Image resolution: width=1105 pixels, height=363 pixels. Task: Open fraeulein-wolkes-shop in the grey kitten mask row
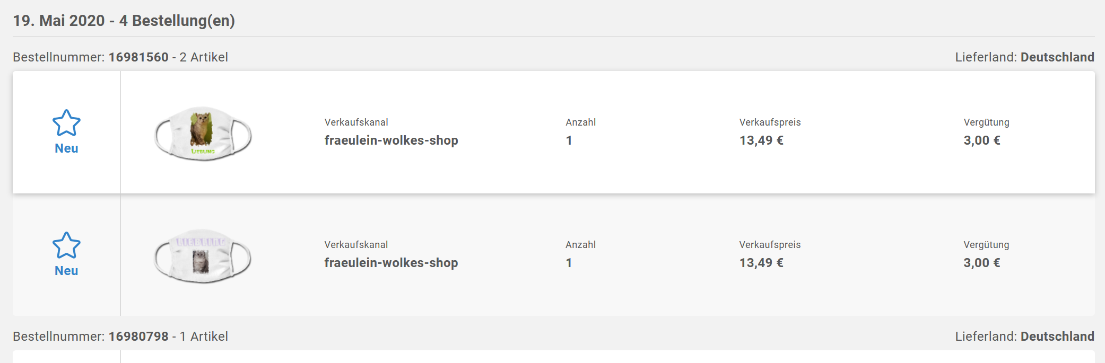click(x=391, y=263)
